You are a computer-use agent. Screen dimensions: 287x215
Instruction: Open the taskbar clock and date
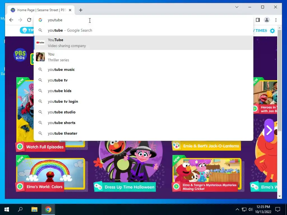(263, 209)
